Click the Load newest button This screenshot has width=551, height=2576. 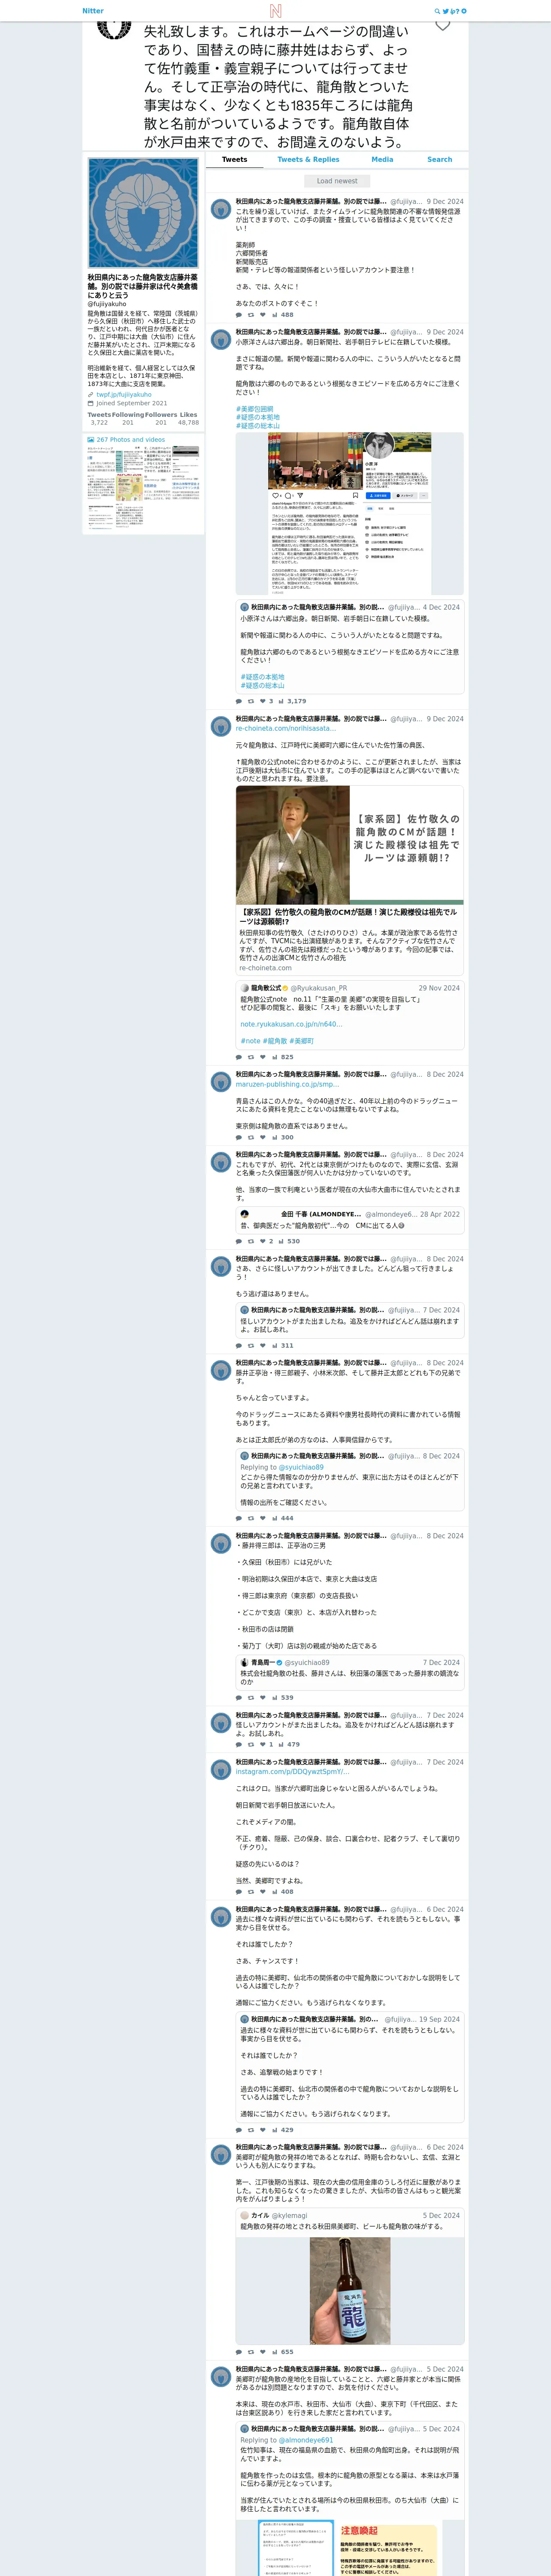[337, 181]
